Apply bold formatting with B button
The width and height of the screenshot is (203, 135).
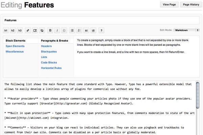(x=50, y=30)
